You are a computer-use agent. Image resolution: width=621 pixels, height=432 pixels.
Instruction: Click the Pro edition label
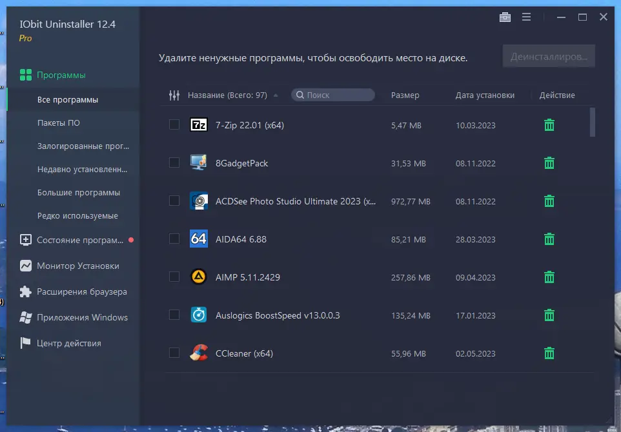pyautogui.click(x=25, y=39)
